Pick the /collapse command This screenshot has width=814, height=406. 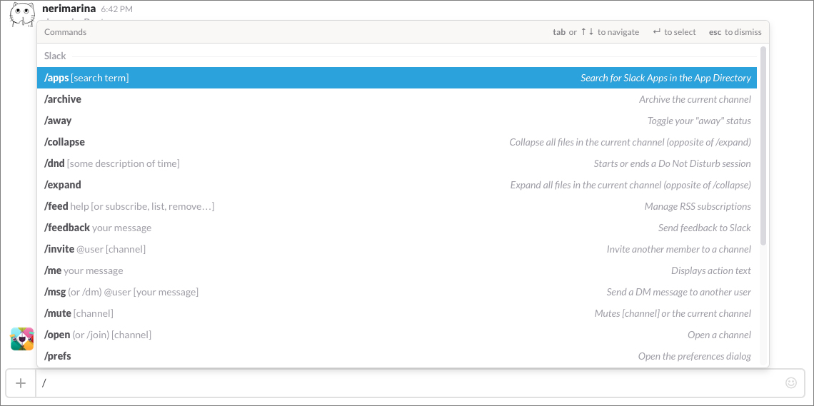pyautogui.click(x=396, y=142)
